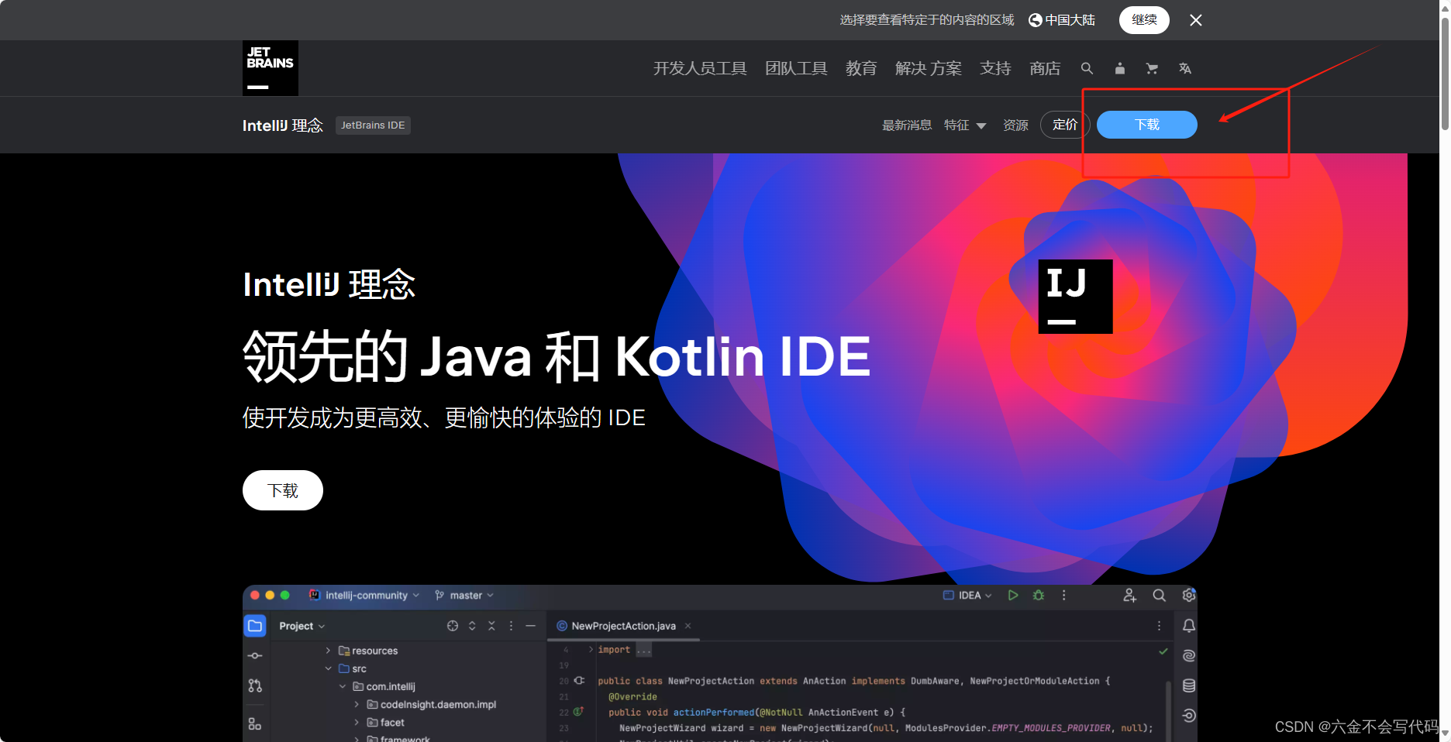Open IDE settings with the gear icon
This screenshot has height=742, width=1451.
coord(1189,595)
